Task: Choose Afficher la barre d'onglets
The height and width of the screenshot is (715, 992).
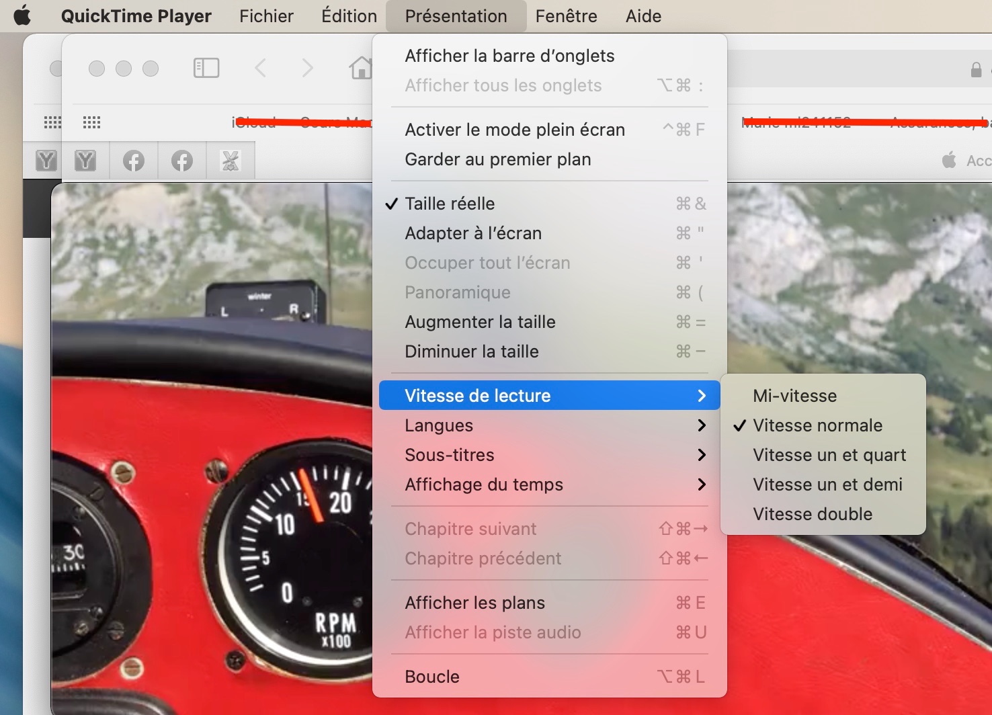Action: click(550, 56)
